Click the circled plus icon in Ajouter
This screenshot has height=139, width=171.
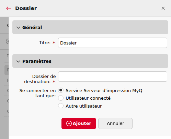pyautogui.click(x=69, y=123)
